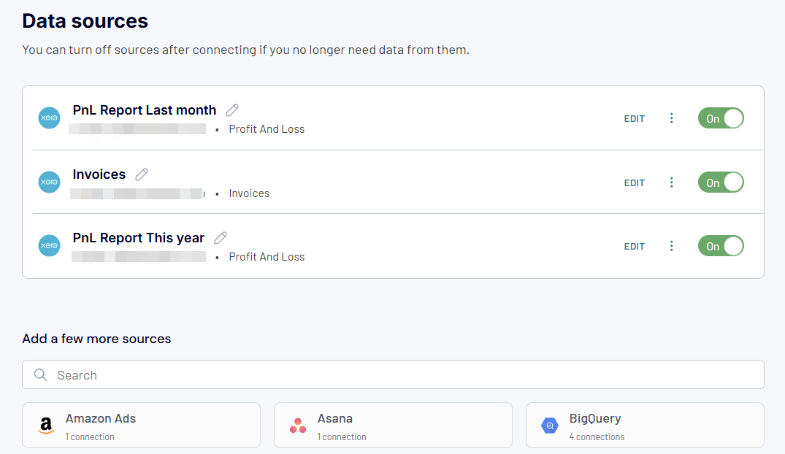Choose the Amazon Ads source card

[x=141, y=426]
